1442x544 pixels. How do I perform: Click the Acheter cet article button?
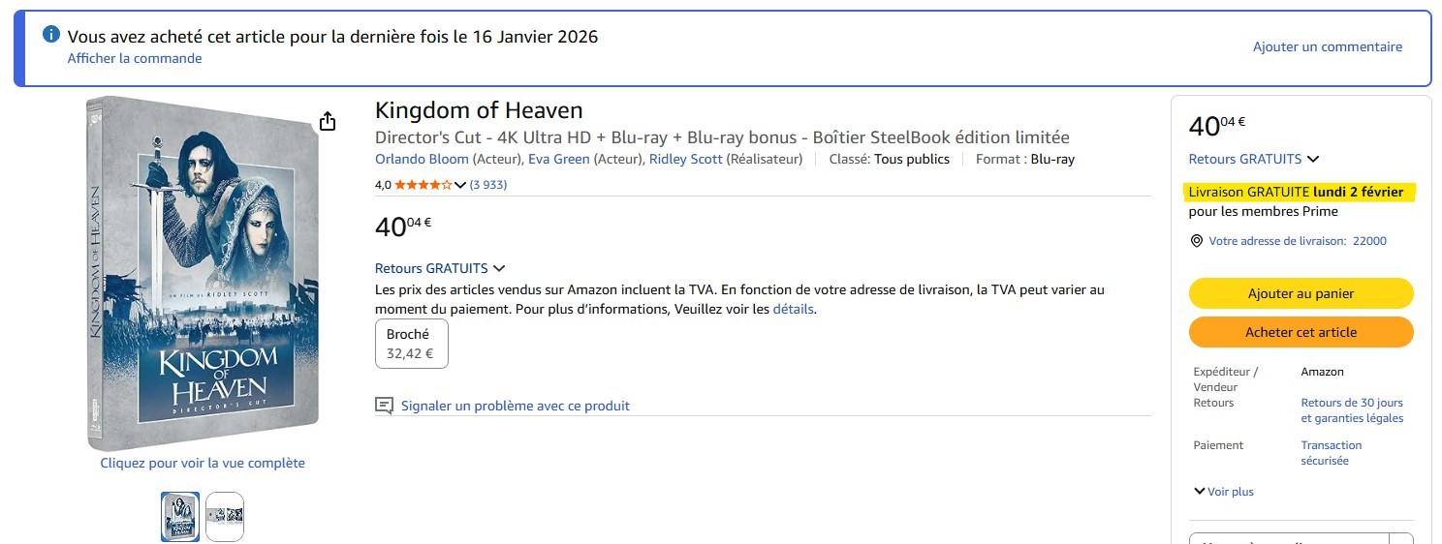[1301, 332]
